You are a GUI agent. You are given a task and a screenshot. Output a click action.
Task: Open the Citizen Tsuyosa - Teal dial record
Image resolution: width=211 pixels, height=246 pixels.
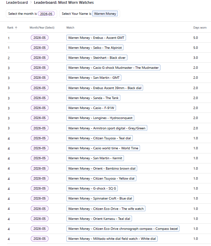[99, 138]
